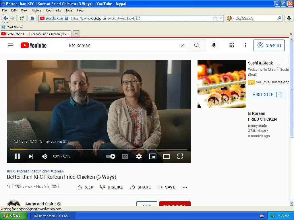The height and width of the screenshot is (220, 294).
Task: Open the Help menu
Action: (x=80, y=10)
